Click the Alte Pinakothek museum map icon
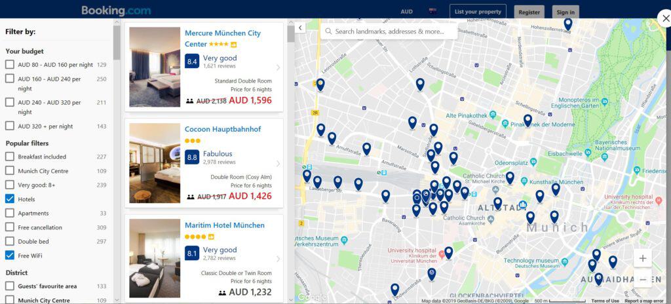This screenshot has height=304, width=671. pos(493,115)
